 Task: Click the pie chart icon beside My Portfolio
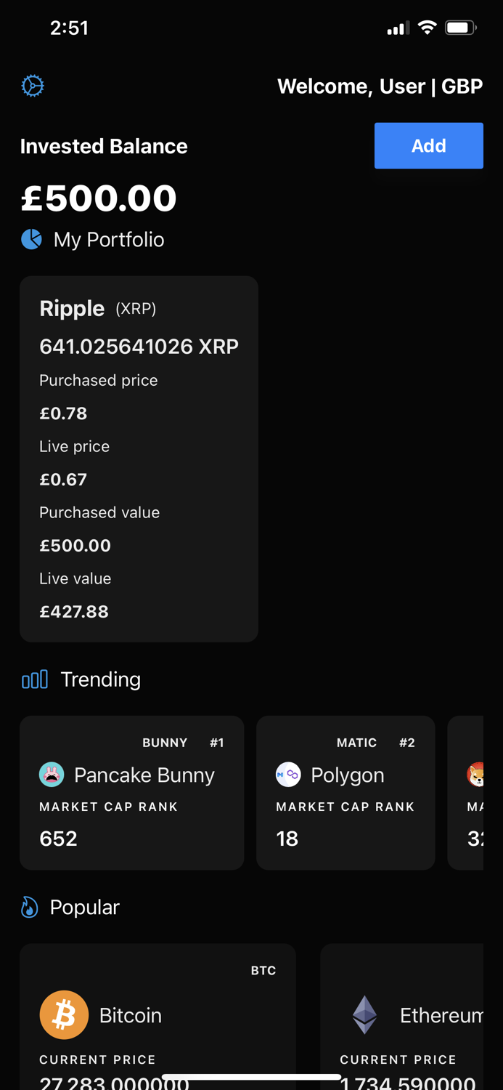(x=30, y=239)
